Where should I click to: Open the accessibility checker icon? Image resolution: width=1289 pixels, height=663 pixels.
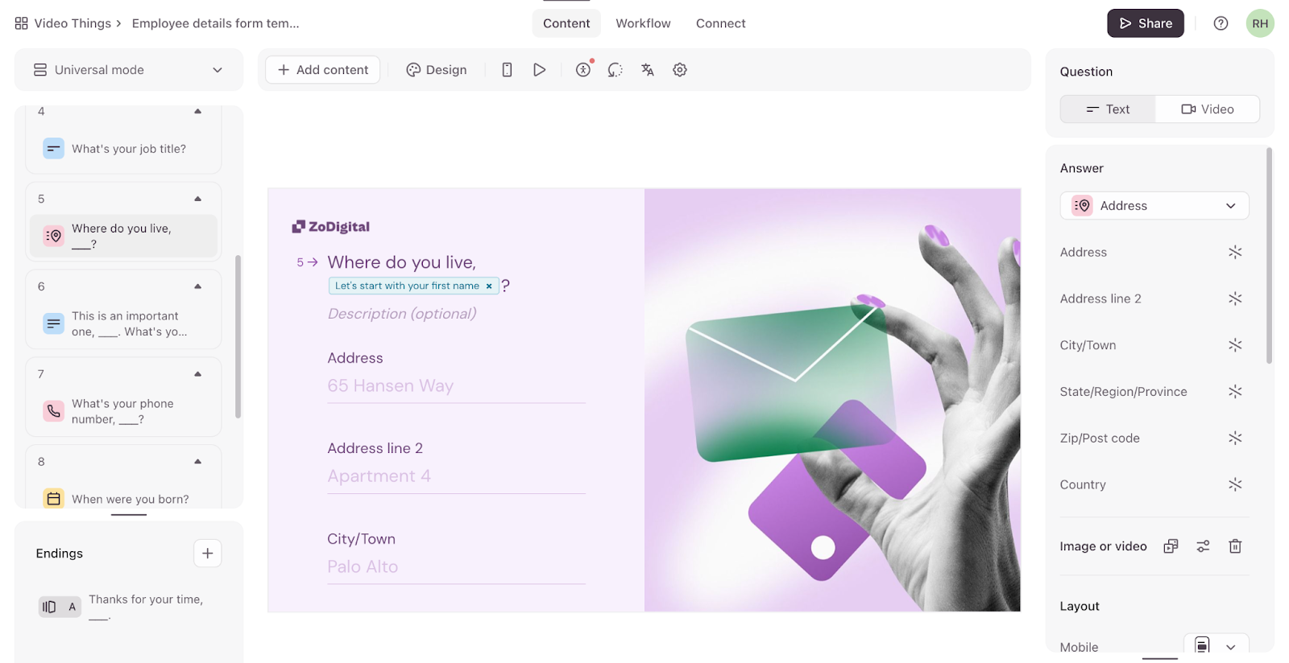click(583, 70)
